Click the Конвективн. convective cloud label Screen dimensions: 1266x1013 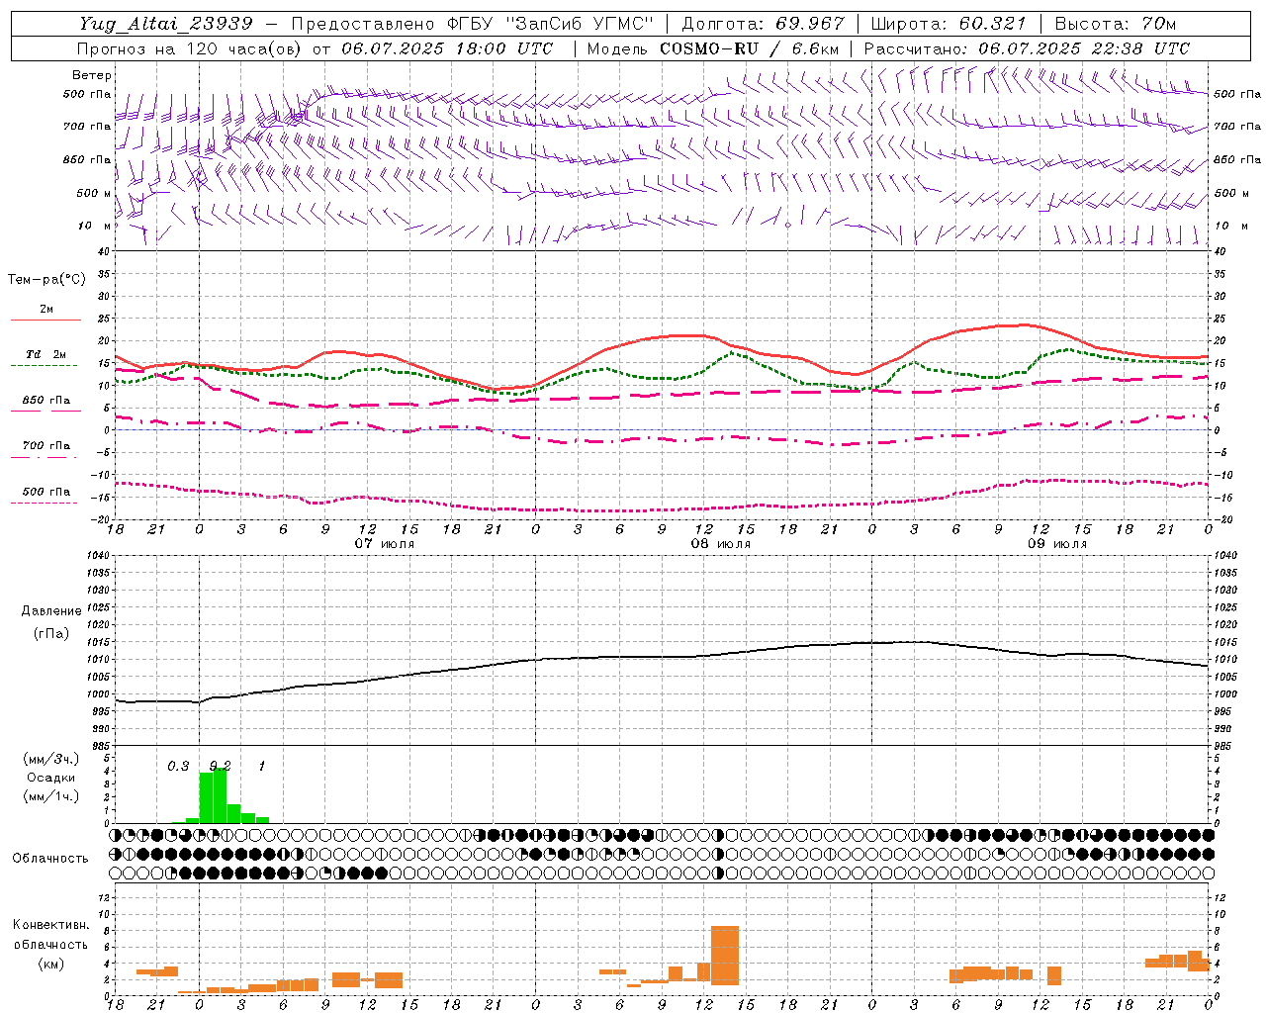(50, 925)
